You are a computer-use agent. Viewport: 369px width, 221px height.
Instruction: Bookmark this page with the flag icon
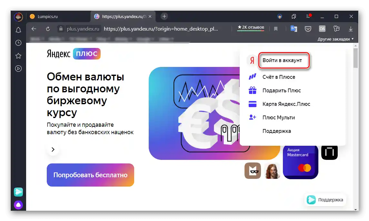[x=276, y=29]
